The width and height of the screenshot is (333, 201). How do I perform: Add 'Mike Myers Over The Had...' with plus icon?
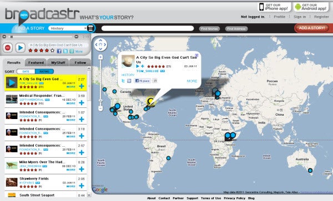pyautogui.click(x=82, y=169)
